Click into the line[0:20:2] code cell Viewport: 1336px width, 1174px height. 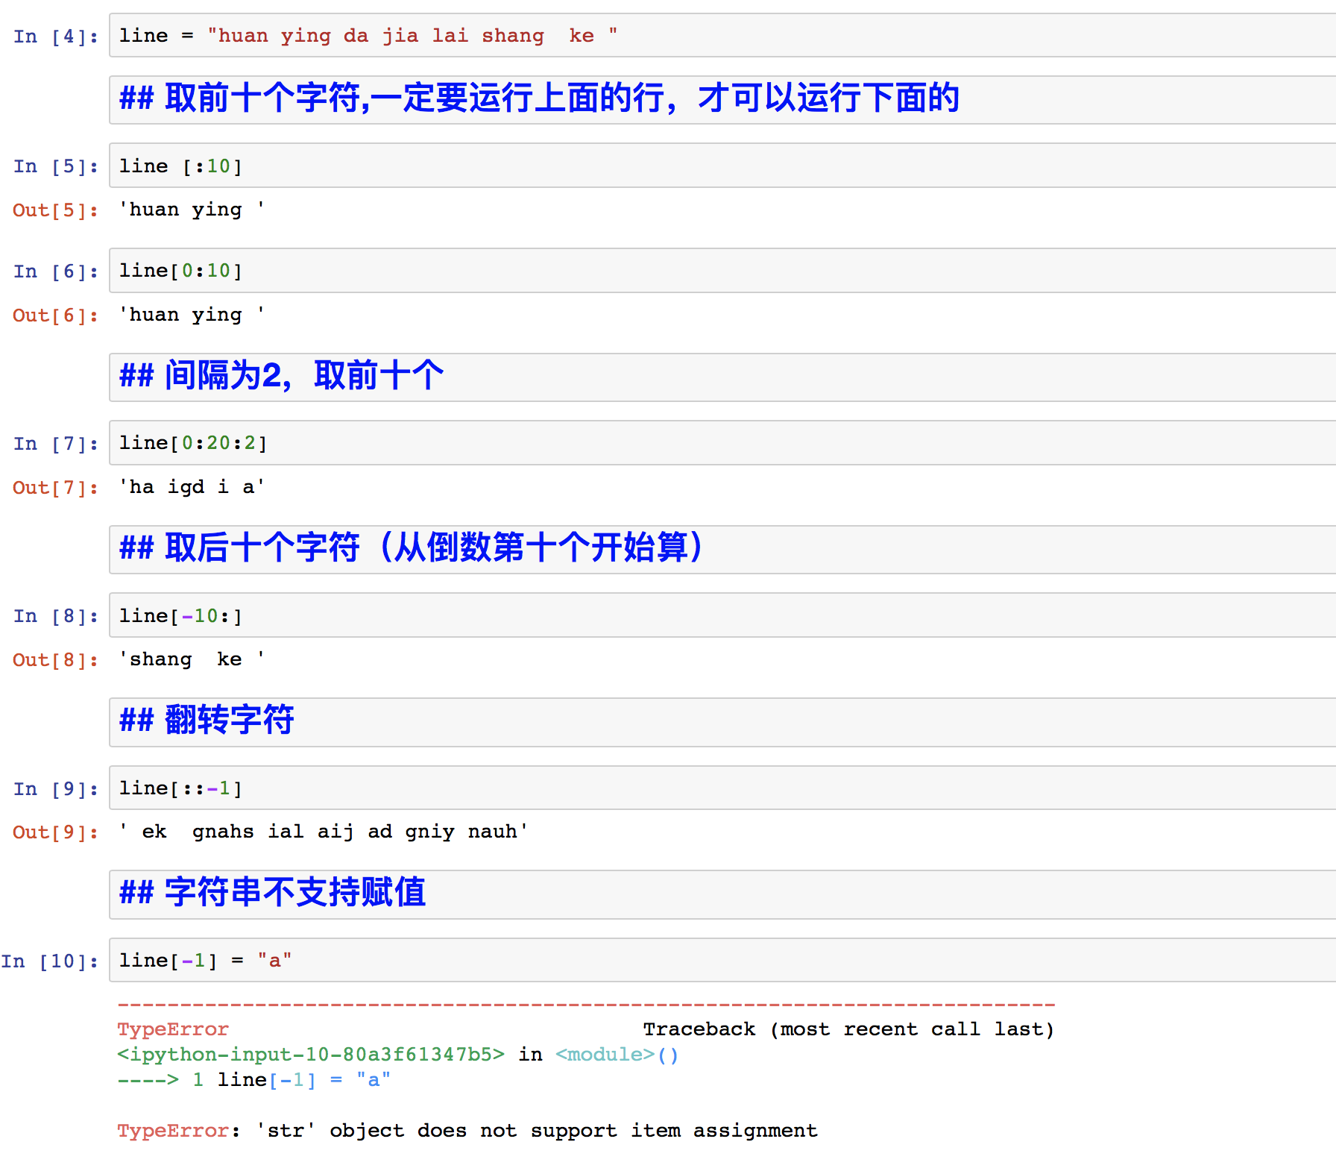[x=722, y=443]
